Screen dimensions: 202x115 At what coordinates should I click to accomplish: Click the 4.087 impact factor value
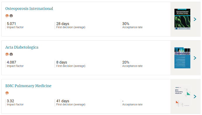pos(11,62)
